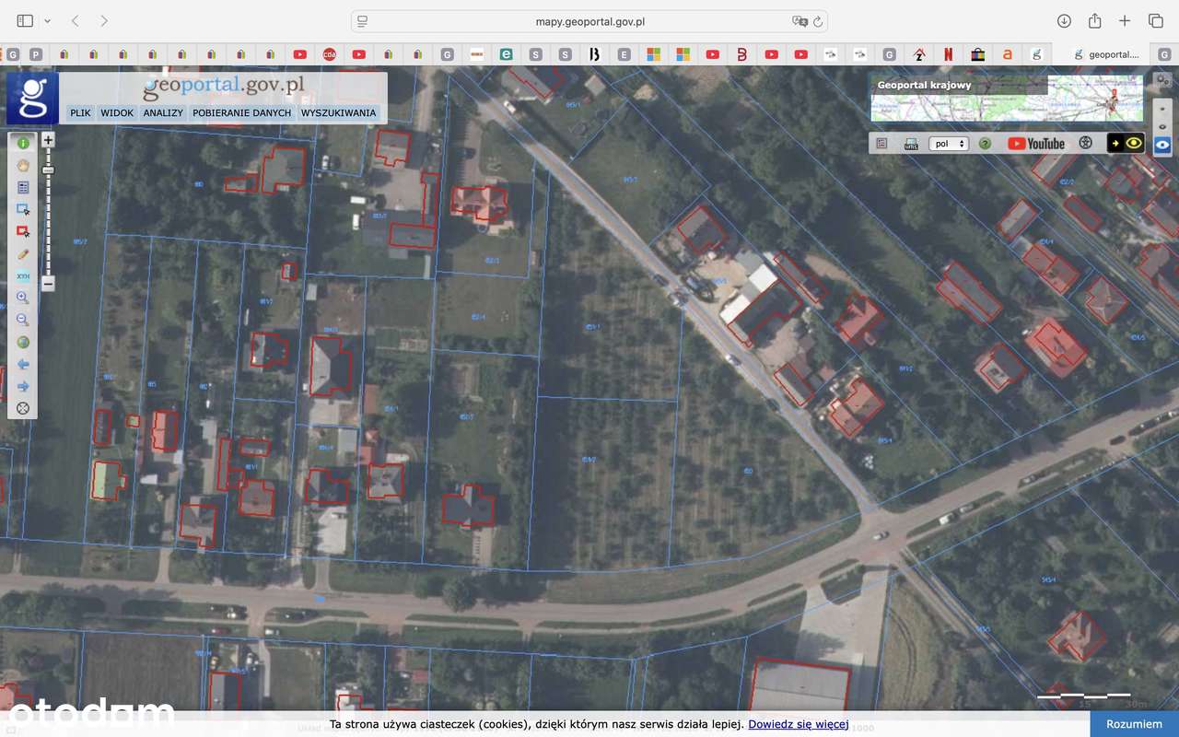Open the YouTube channel link

[1036, 144]
